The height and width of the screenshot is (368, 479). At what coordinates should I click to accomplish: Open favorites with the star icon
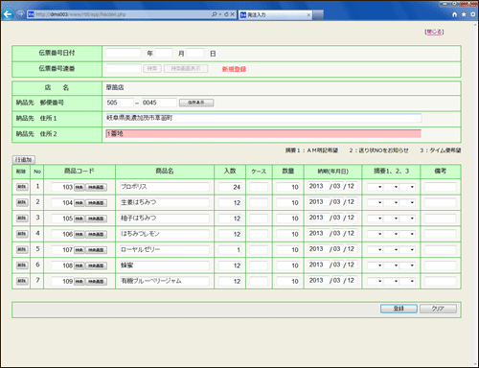pos(464,14)
